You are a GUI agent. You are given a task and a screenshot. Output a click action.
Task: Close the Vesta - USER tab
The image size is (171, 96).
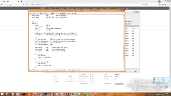pos(18,2)
